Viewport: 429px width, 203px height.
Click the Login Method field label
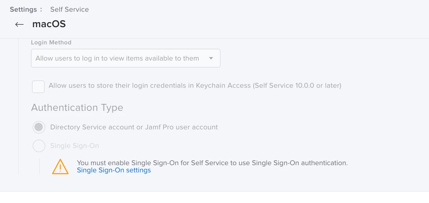coord(51,42)
